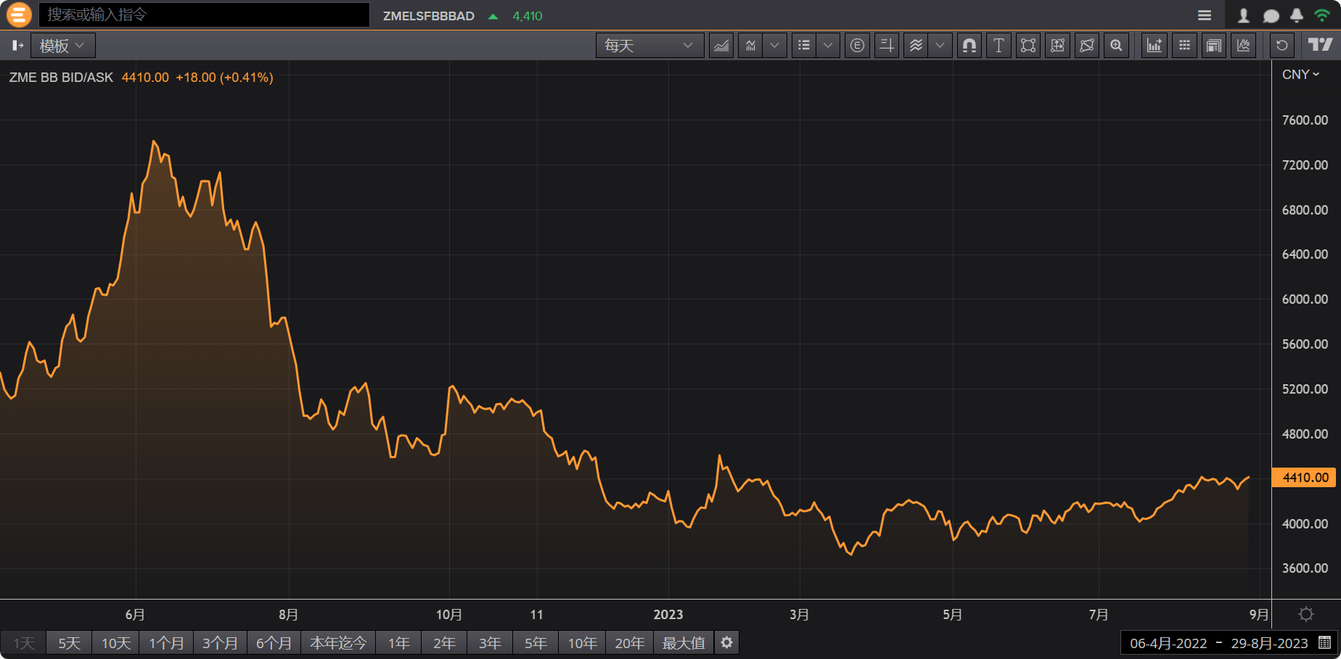Click the zoom magnifier icon
Screen dimensions: 1341x659
point(1116,46)
